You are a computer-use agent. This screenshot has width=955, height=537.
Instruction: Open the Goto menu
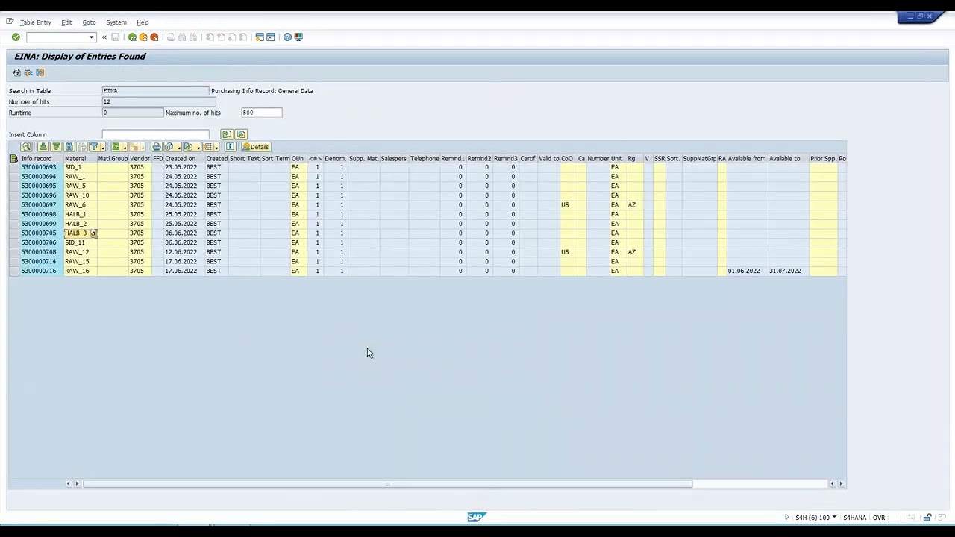(89, 22)
